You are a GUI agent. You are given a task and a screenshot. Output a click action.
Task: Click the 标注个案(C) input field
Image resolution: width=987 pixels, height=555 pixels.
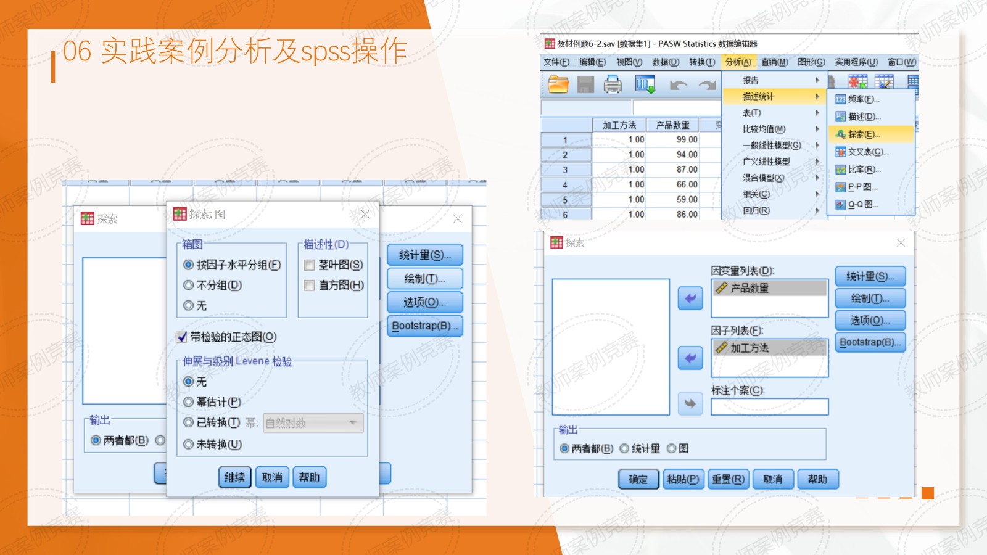pyautogui.click(x=769, y=407)
